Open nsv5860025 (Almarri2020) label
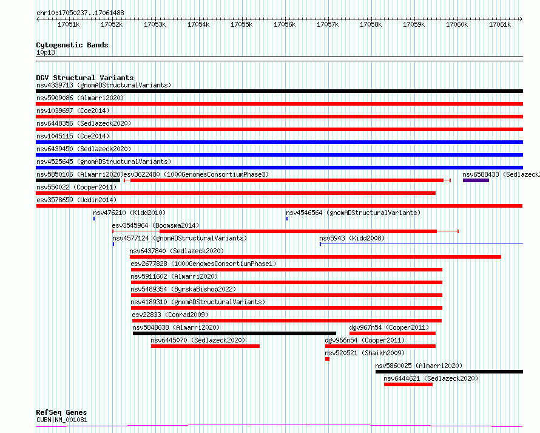Viewport: 540px width, 433px height. coord(419,366)
